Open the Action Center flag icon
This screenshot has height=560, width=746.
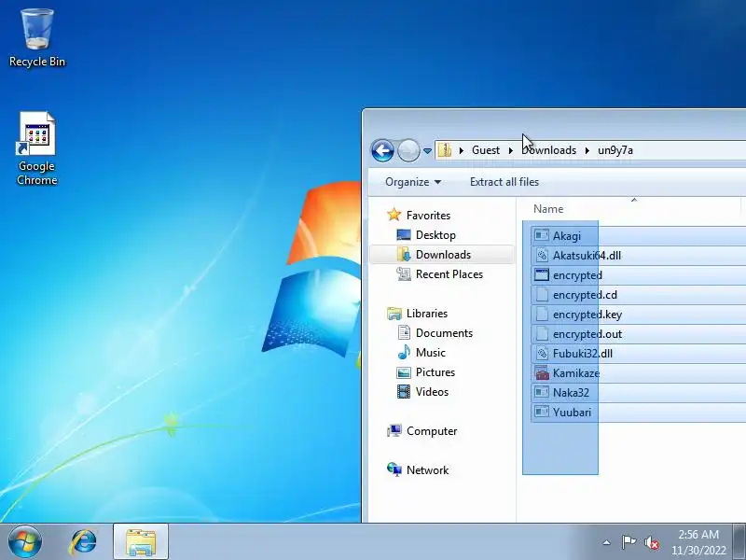tap(629, 542)
